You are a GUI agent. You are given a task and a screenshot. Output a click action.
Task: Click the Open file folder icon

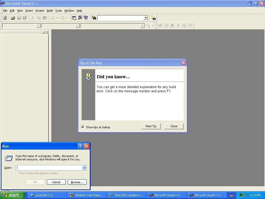[13, 18]
